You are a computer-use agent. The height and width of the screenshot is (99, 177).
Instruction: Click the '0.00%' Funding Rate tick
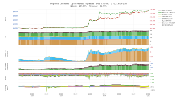pyautogui.click(x=152, y=87)
